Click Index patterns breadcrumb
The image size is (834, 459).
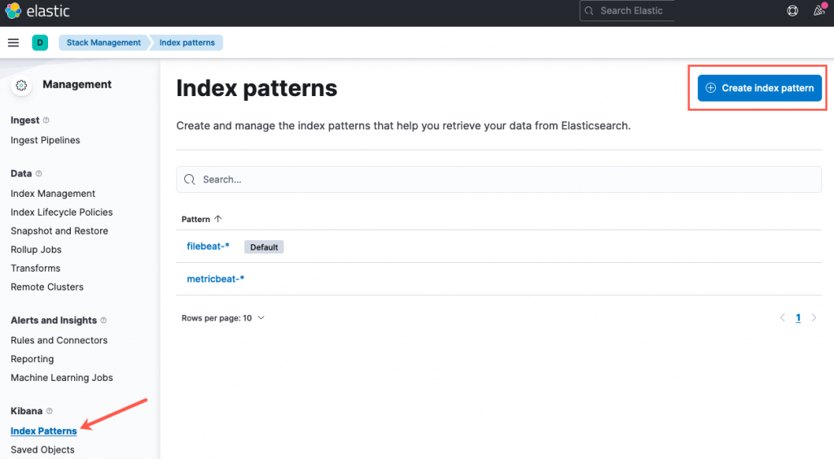187,42
